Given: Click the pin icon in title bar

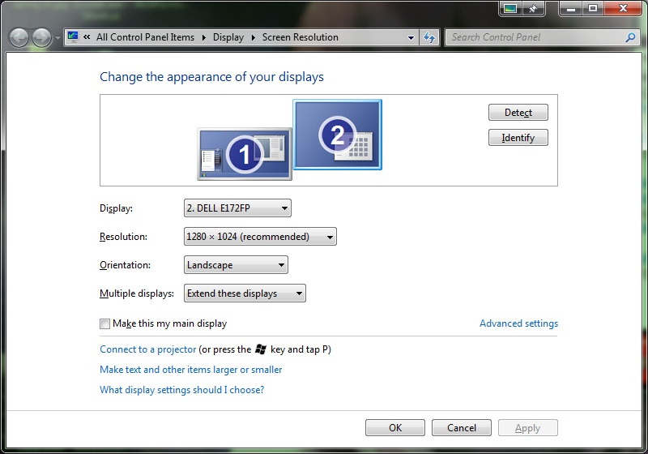Looking at the screenshot, I should coord(532,9).
